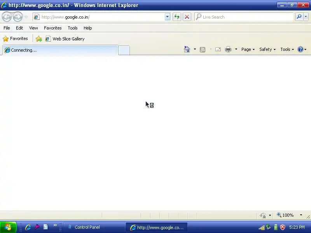Click the Favorites star button

(x=15, y=38)
